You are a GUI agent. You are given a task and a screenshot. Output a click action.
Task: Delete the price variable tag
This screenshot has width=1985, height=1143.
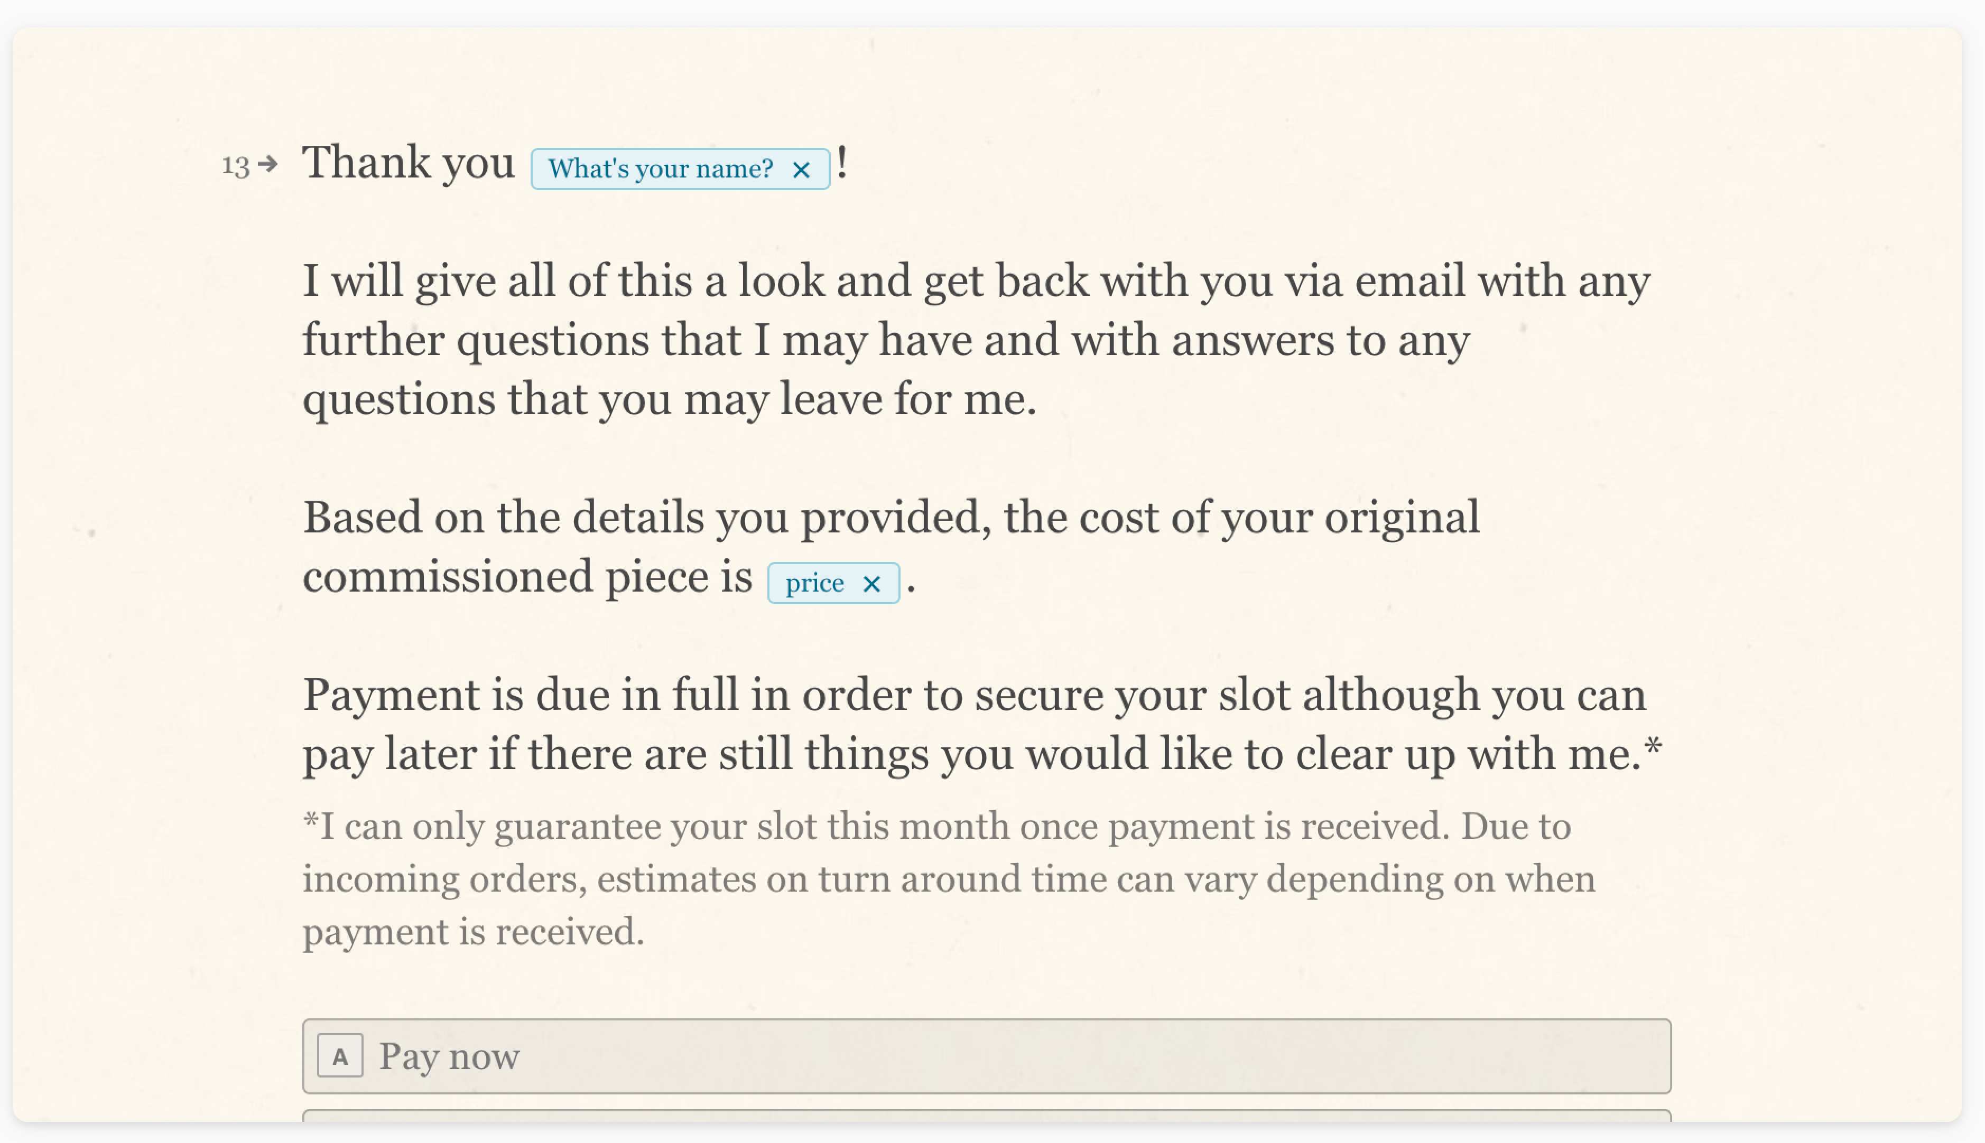click(x=871, y=584)
